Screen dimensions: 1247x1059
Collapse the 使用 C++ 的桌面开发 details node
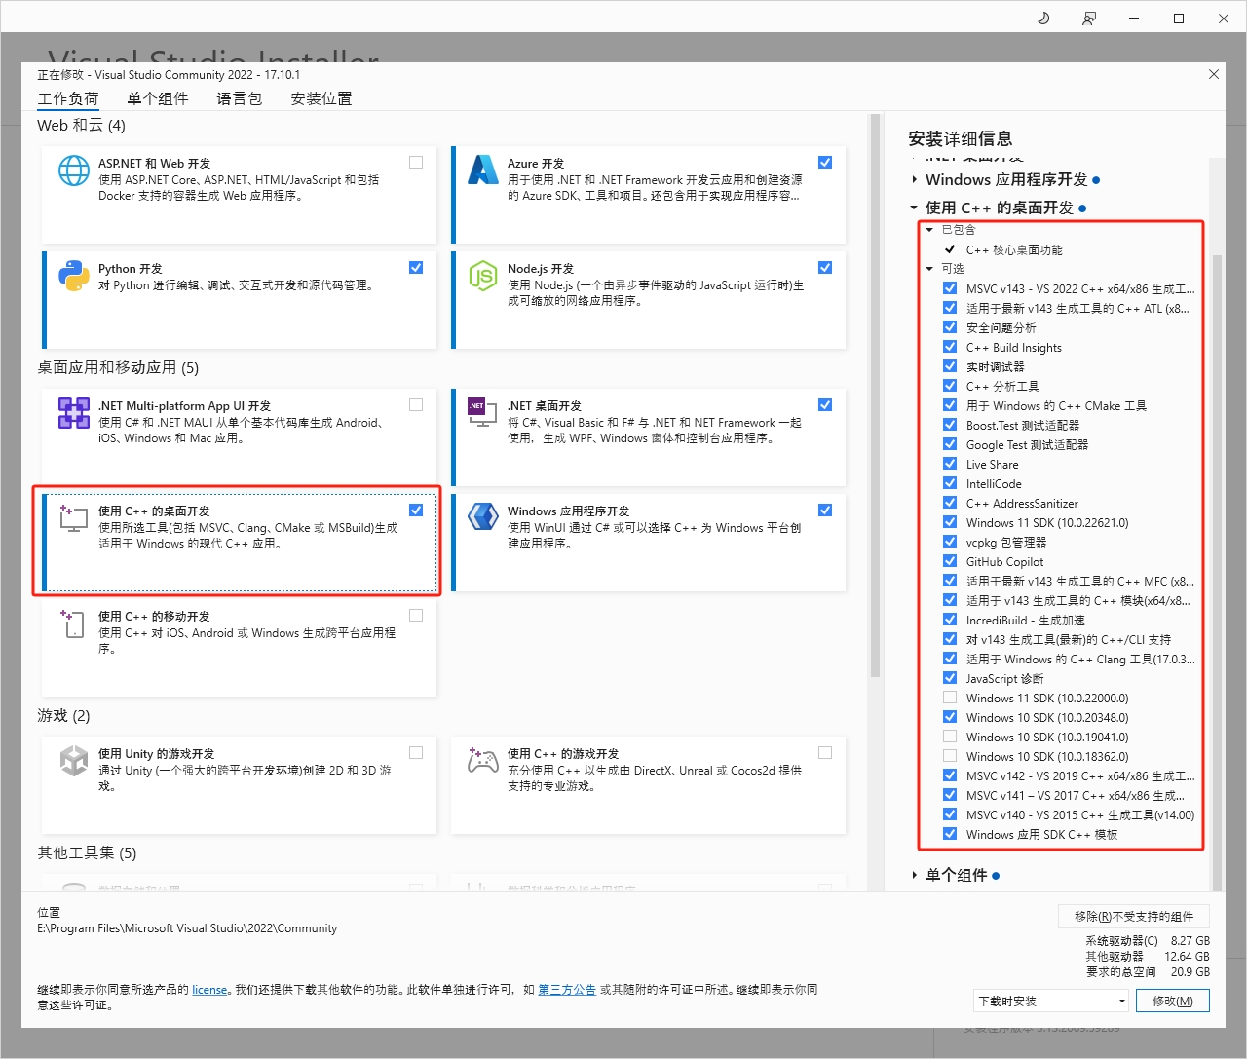pos(914,208)
